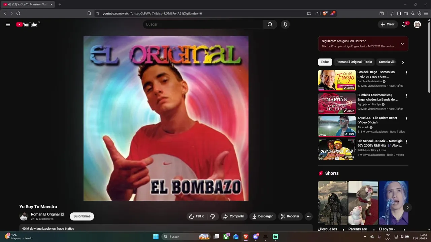Open volume icon in system tray

tap(401, 237)
